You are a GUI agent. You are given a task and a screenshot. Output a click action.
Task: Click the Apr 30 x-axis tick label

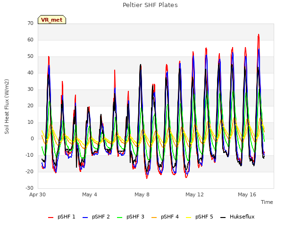37,194
